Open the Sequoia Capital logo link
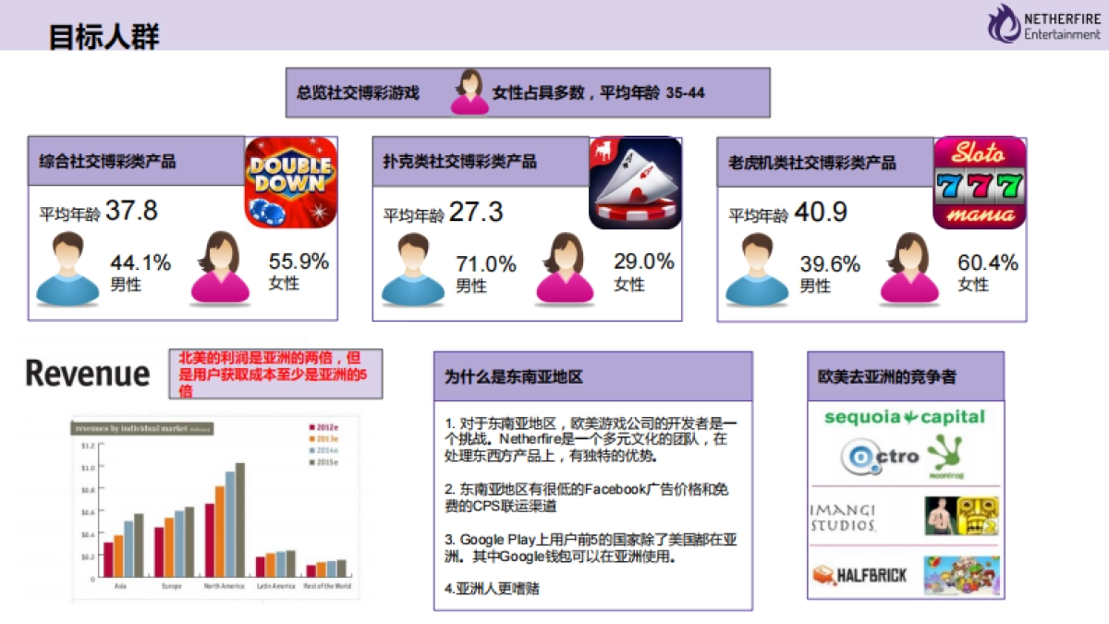 (x=904, y=417)
